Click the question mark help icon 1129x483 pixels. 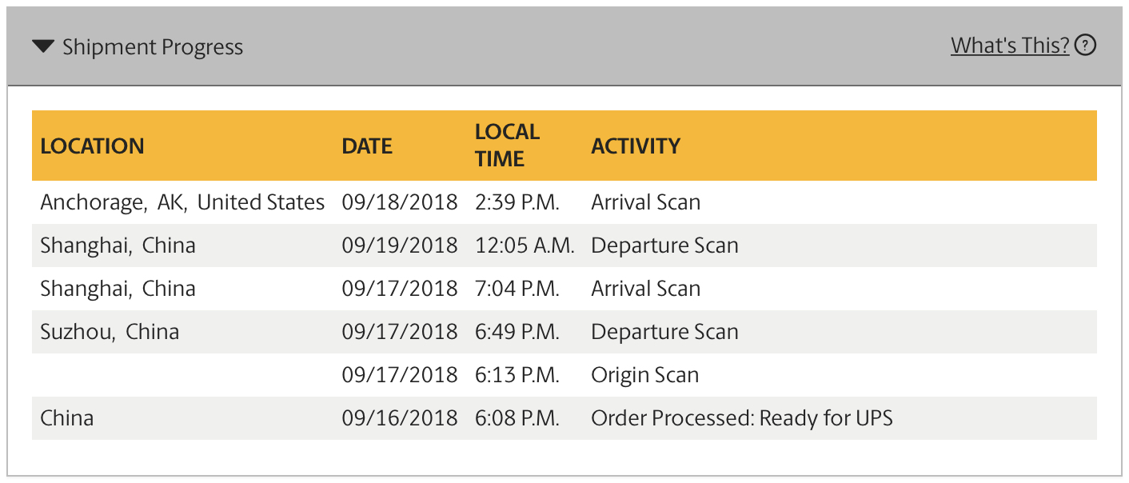tap(1085, 46)
